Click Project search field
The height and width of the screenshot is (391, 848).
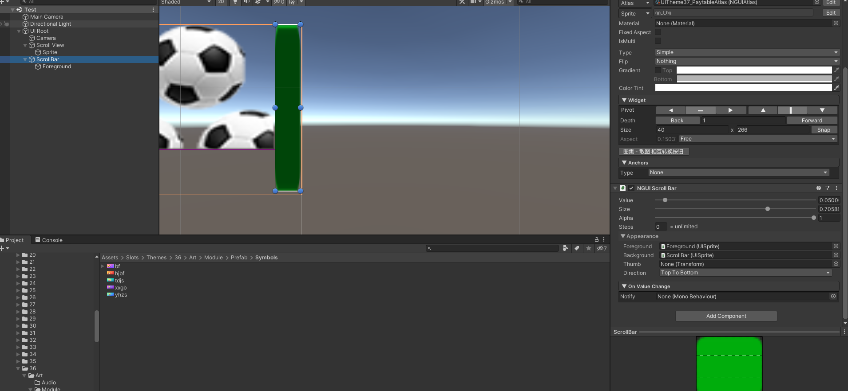click(492, 248)
